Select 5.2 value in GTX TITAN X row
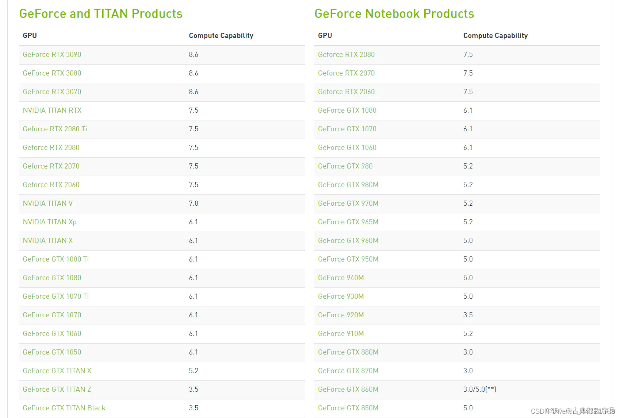Image resolution: width=621 pixels, height=418 pixels. [x=193, y=371]
